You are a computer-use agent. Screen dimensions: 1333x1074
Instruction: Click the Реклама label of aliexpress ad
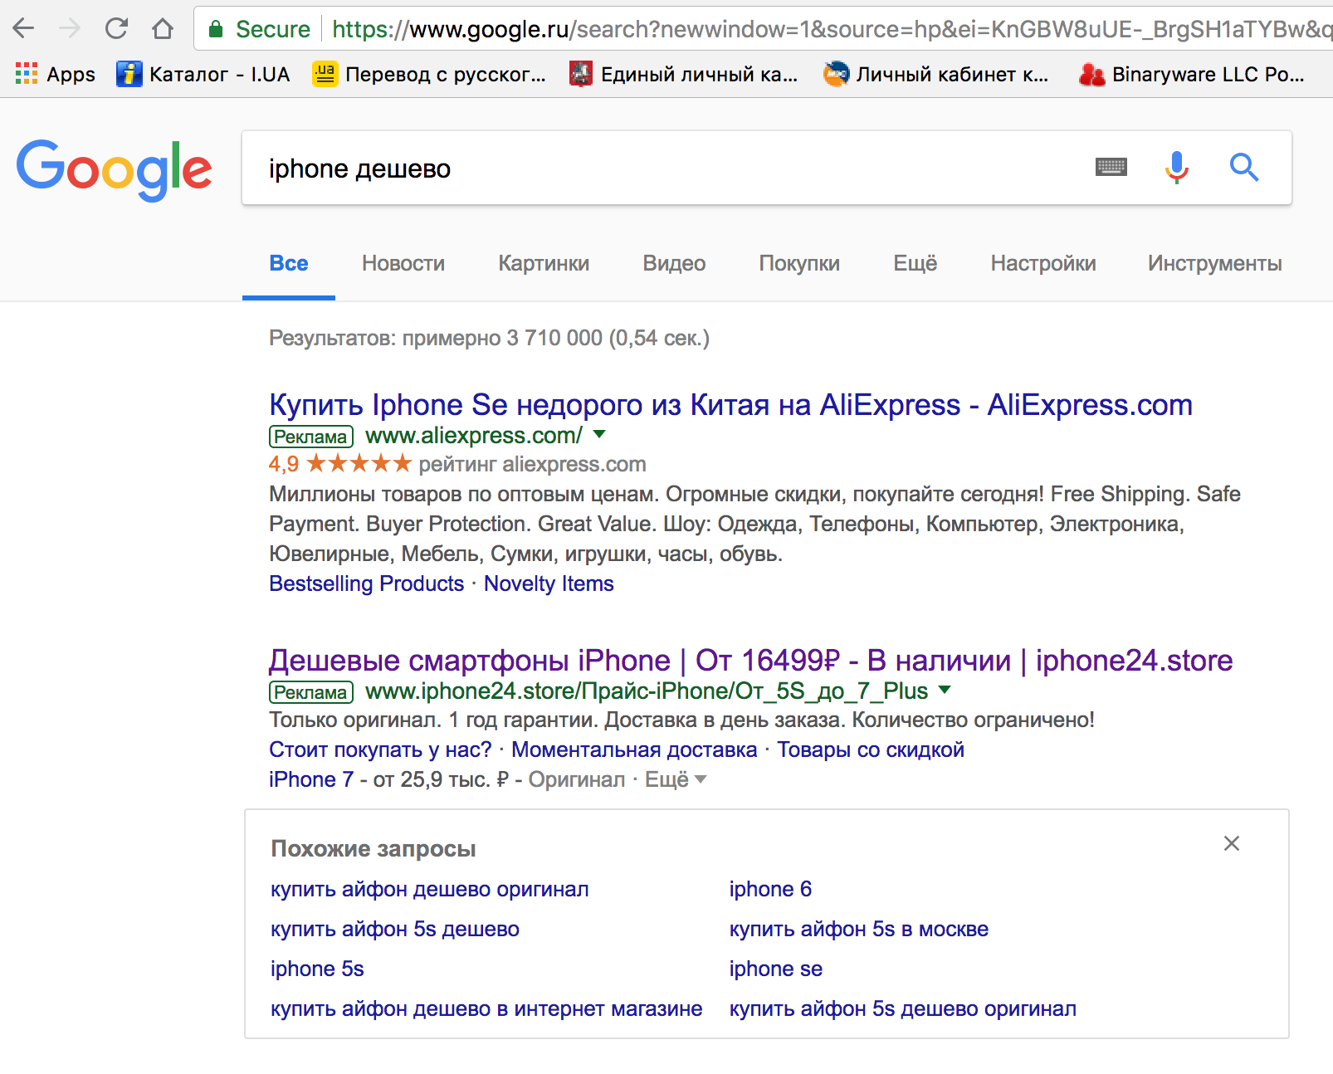tap(311, 436)
